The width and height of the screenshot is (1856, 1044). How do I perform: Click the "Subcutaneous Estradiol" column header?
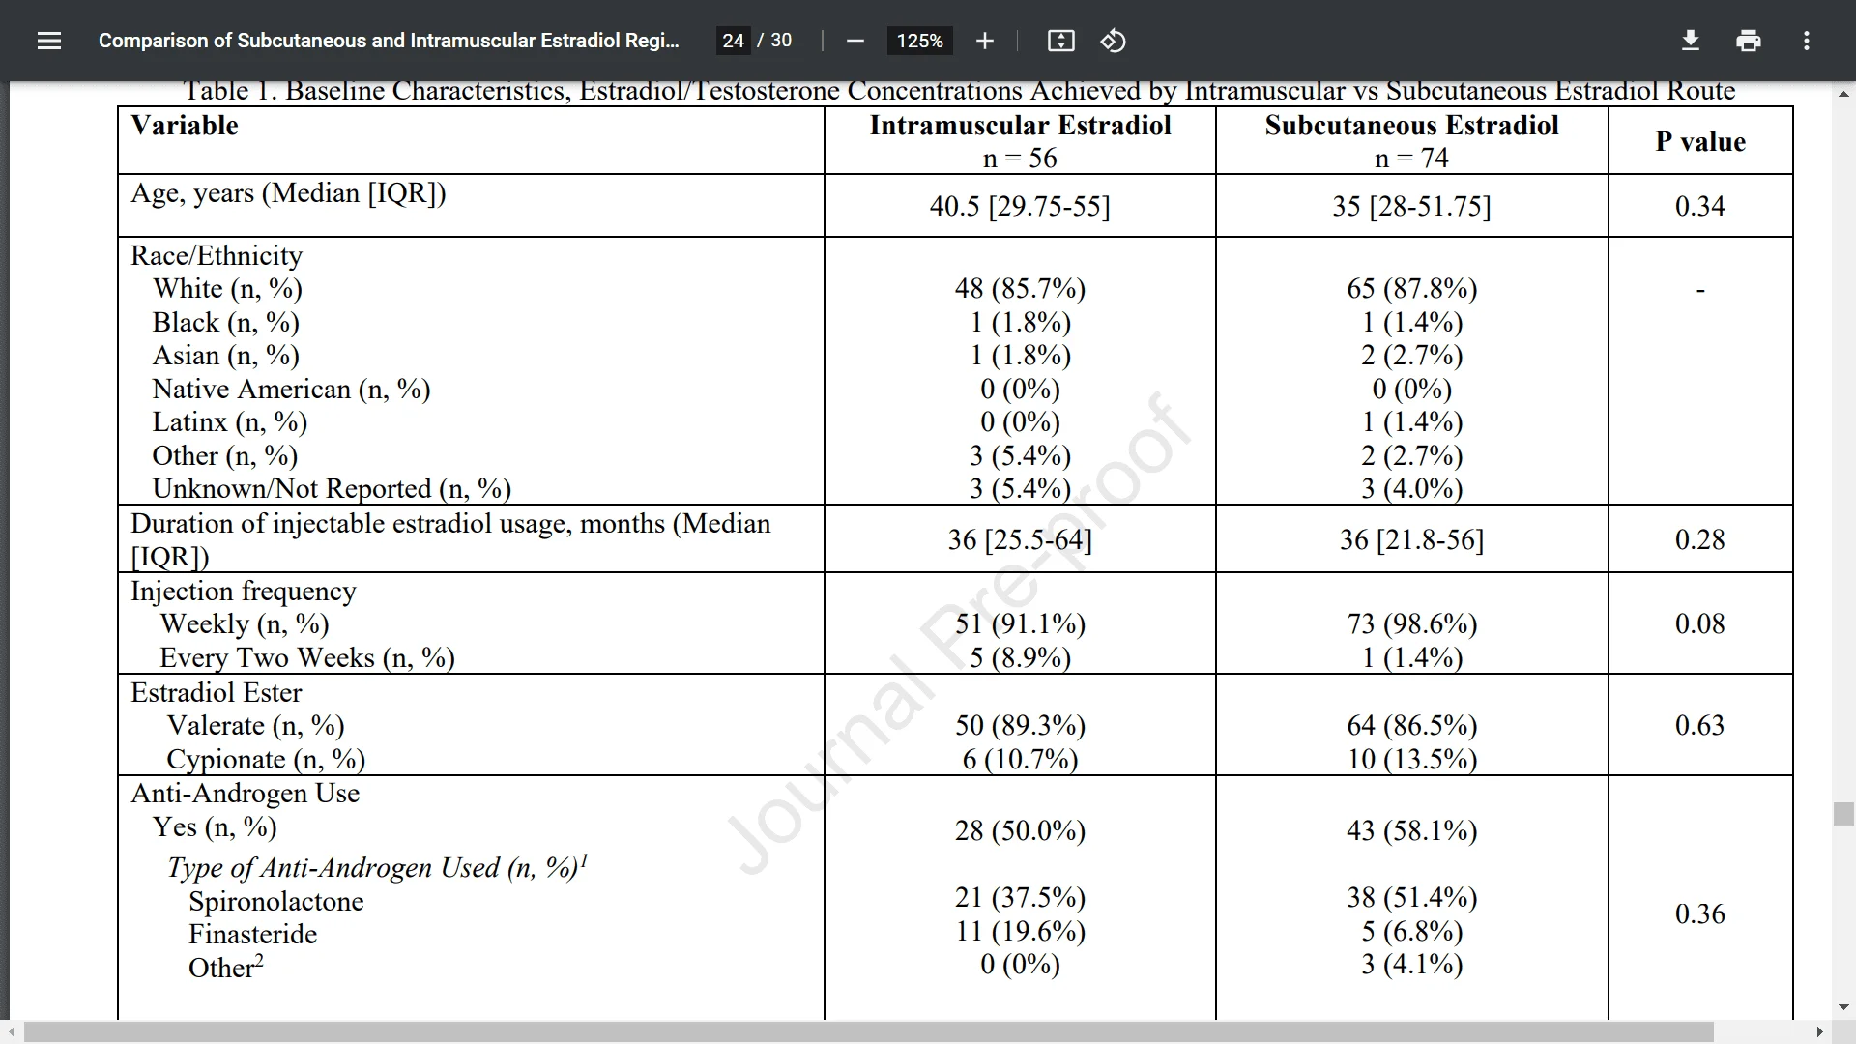(x=1411, y=126)
